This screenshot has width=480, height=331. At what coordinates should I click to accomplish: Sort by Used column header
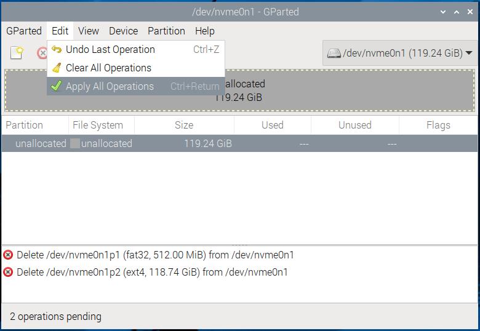(273, 125)
